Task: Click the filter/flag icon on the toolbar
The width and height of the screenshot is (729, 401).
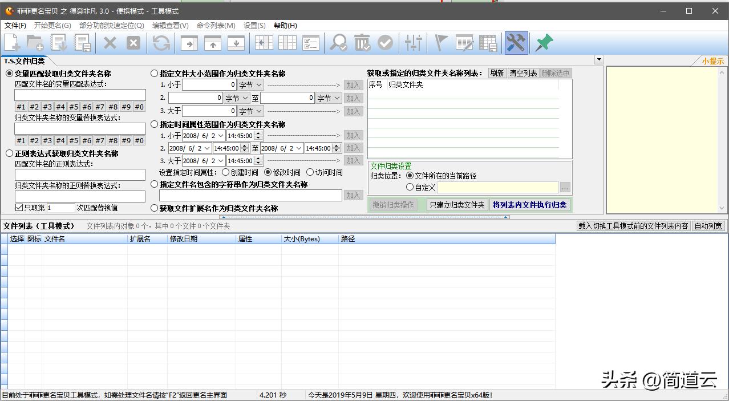Action: pos(440,42)
